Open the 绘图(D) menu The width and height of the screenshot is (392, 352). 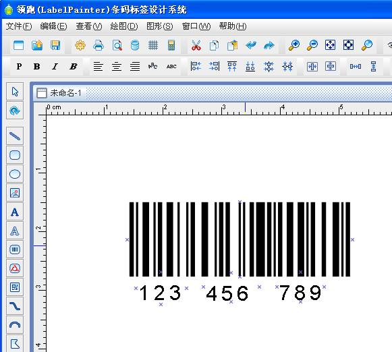point(124,26)
